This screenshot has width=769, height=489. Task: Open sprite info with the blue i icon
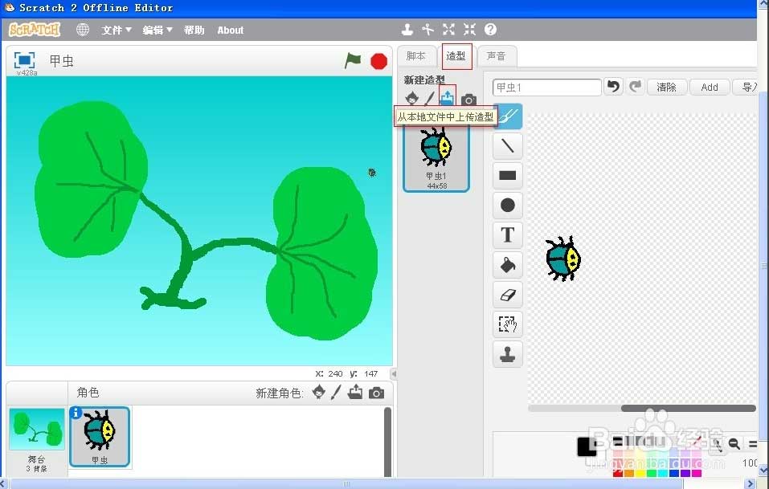(x=76, y=413)
